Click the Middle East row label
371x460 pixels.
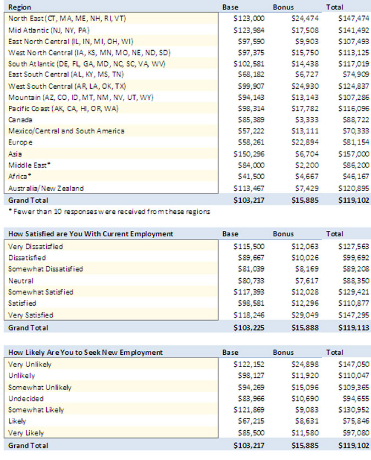pos(30,165)
